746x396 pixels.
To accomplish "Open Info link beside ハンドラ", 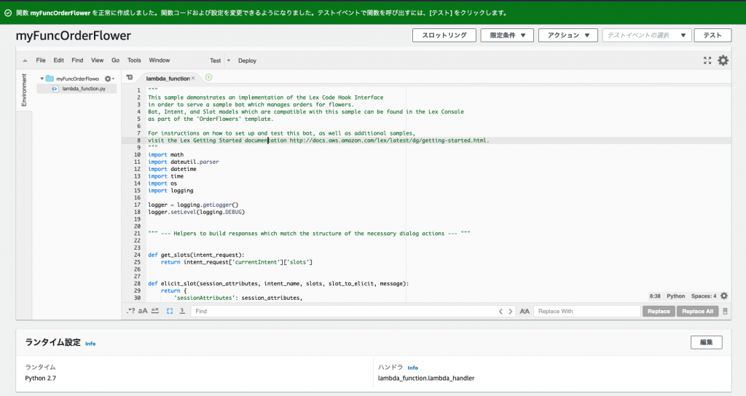I will point(412,368).
